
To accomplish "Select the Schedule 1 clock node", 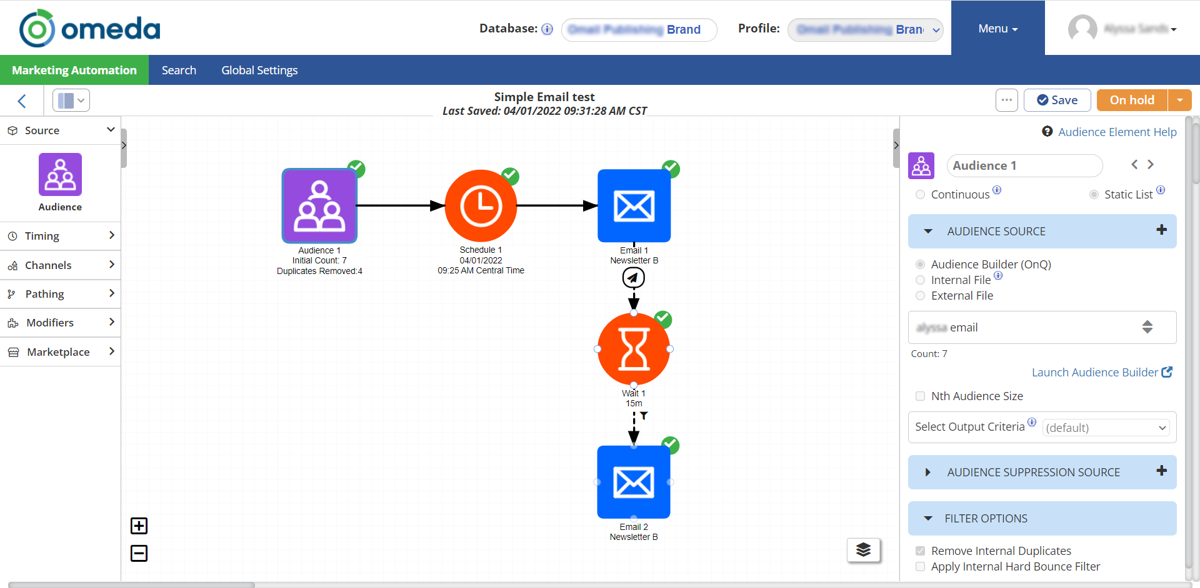I will pos(481,206).
